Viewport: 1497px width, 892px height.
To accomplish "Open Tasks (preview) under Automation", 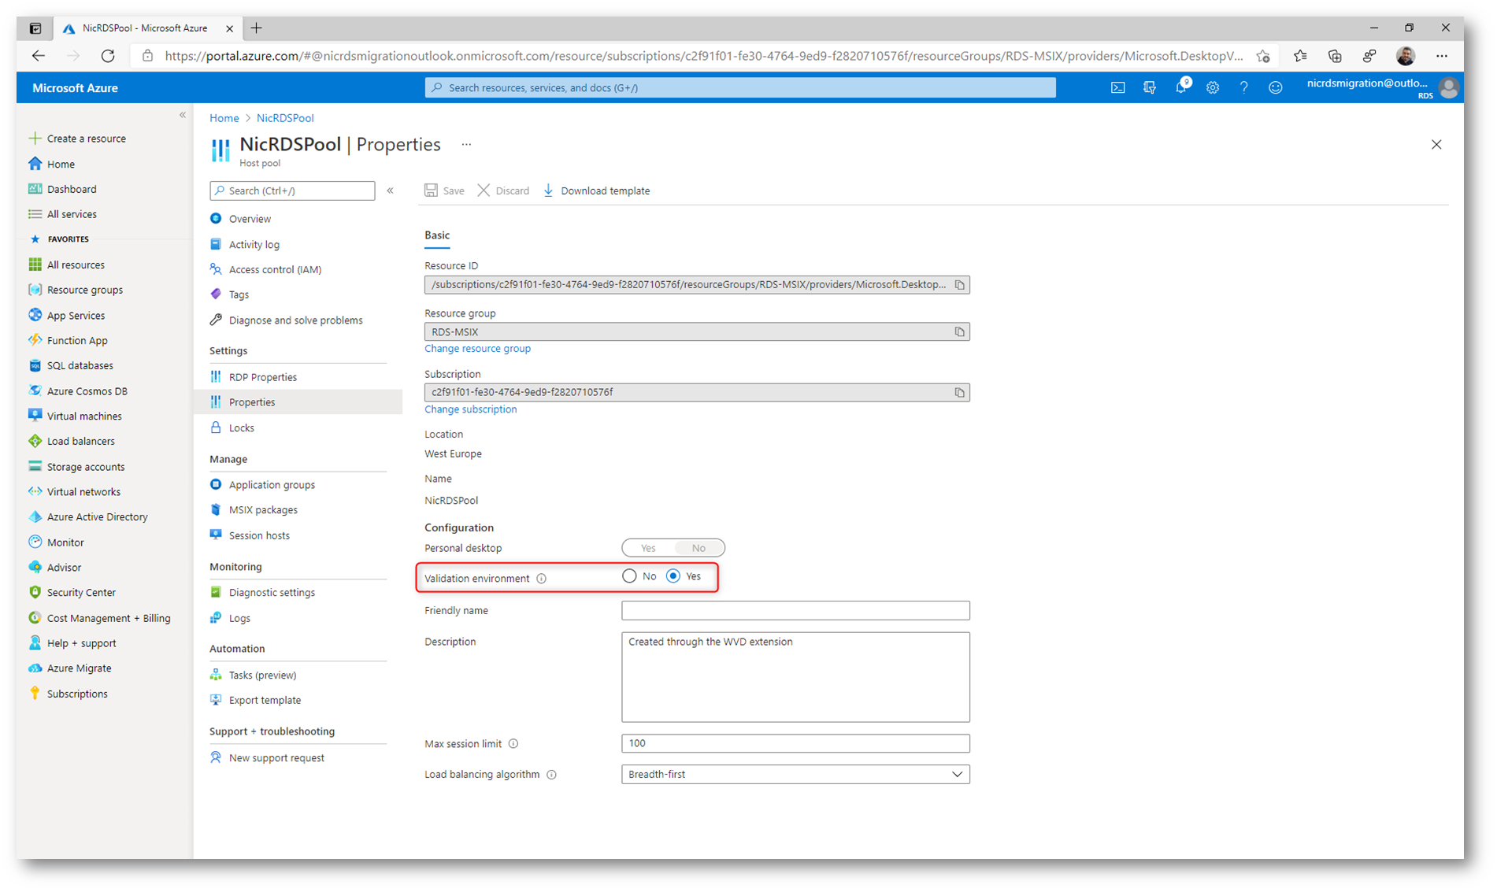I will point(262,675).
